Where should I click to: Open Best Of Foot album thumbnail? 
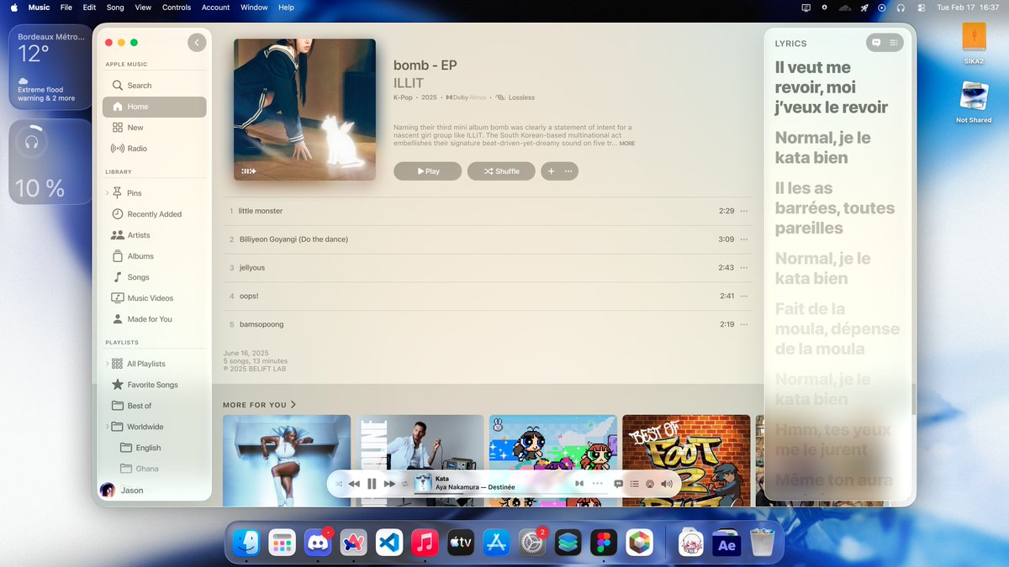coord(686,460)
